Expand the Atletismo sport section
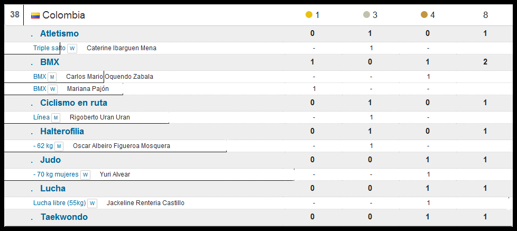The width and height of the screenshot is (517, 231). pyautogui.click(x=59, y=33)
